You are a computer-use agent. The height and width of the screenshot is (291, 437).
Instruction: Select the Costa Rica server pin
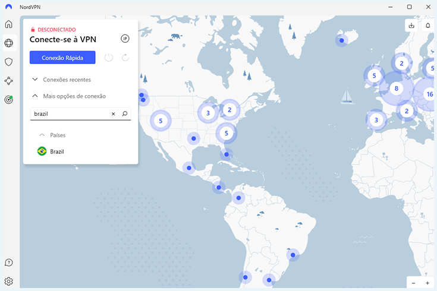click(219, 188)
